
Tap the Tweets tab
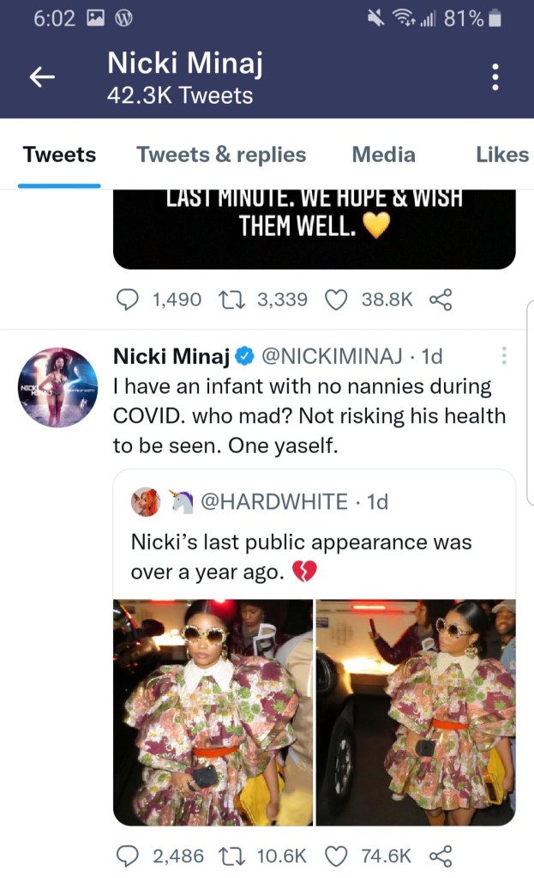click(x=59, y=154)
